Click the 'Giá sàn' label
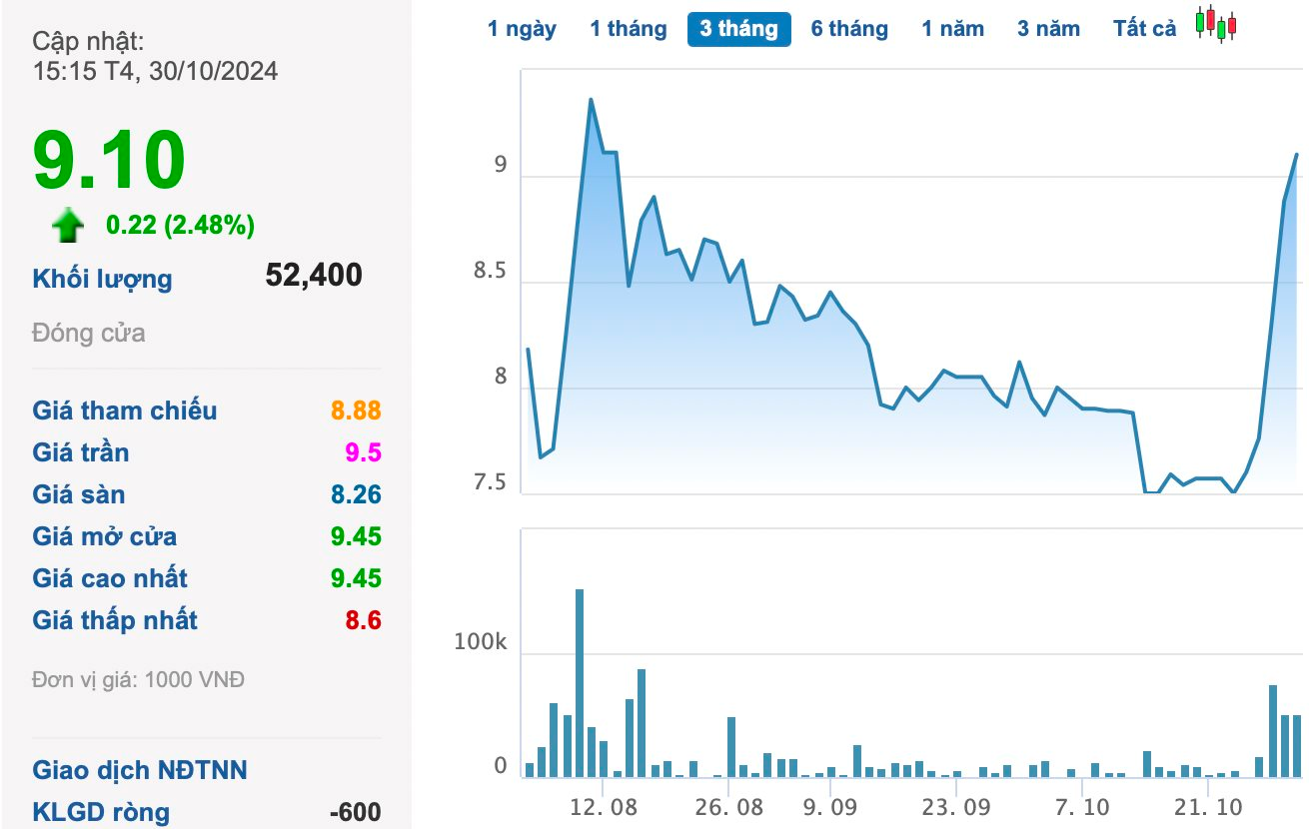The width and height of the screenshot is (1309, 829). [78, 494]
